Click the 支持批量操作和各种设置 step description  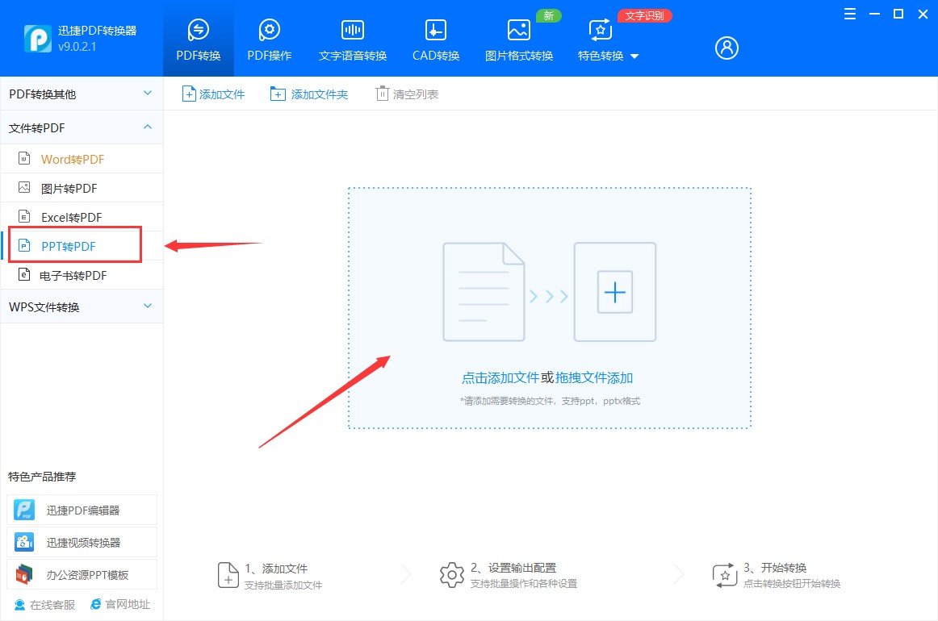point(523,583)
